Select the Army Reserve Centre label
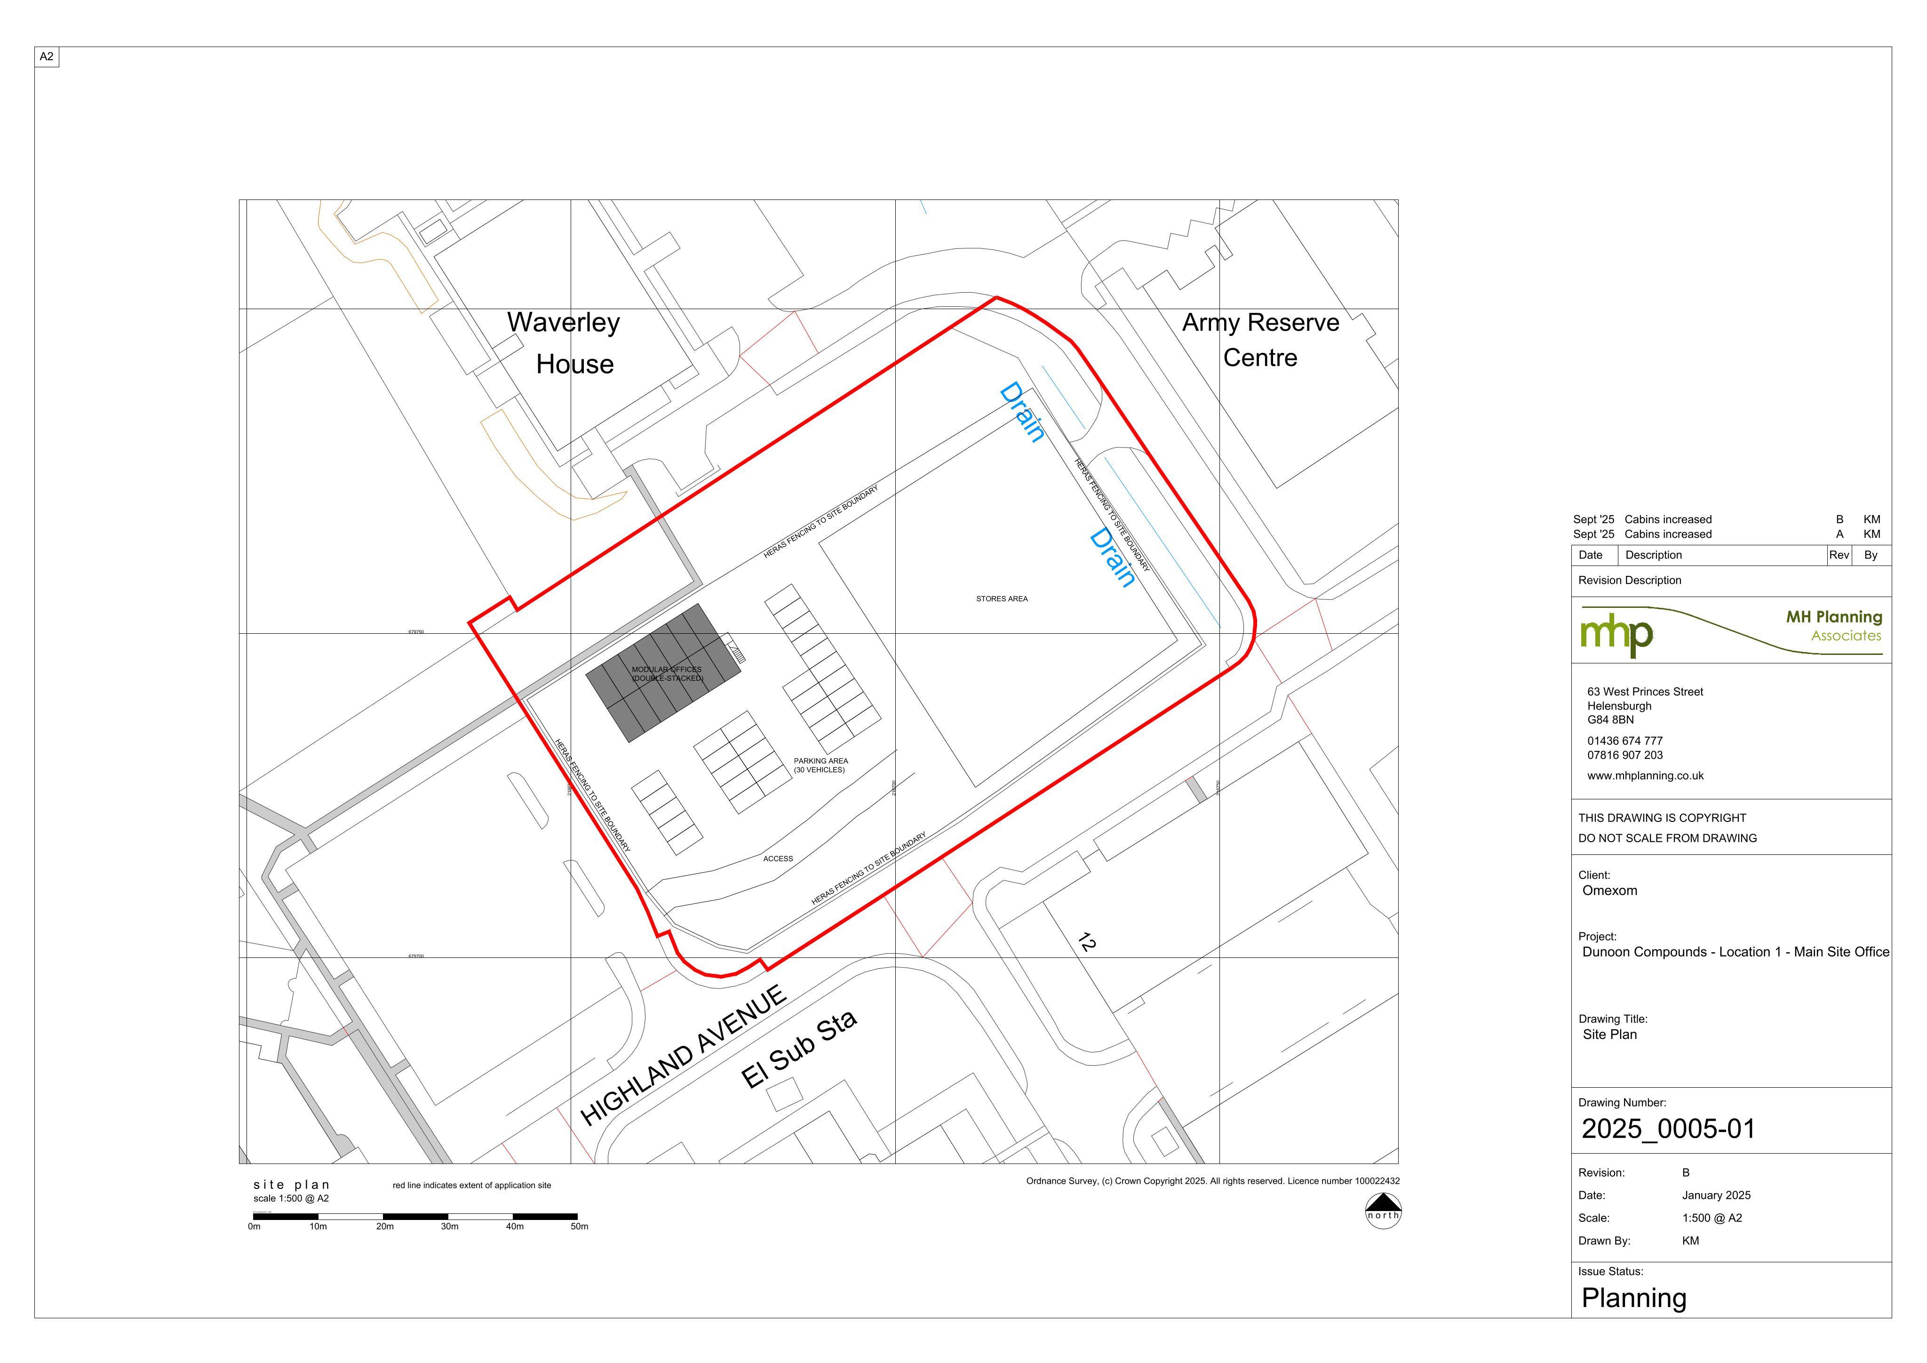The image size is (1927, 1363). click(x=1261, y=340)
